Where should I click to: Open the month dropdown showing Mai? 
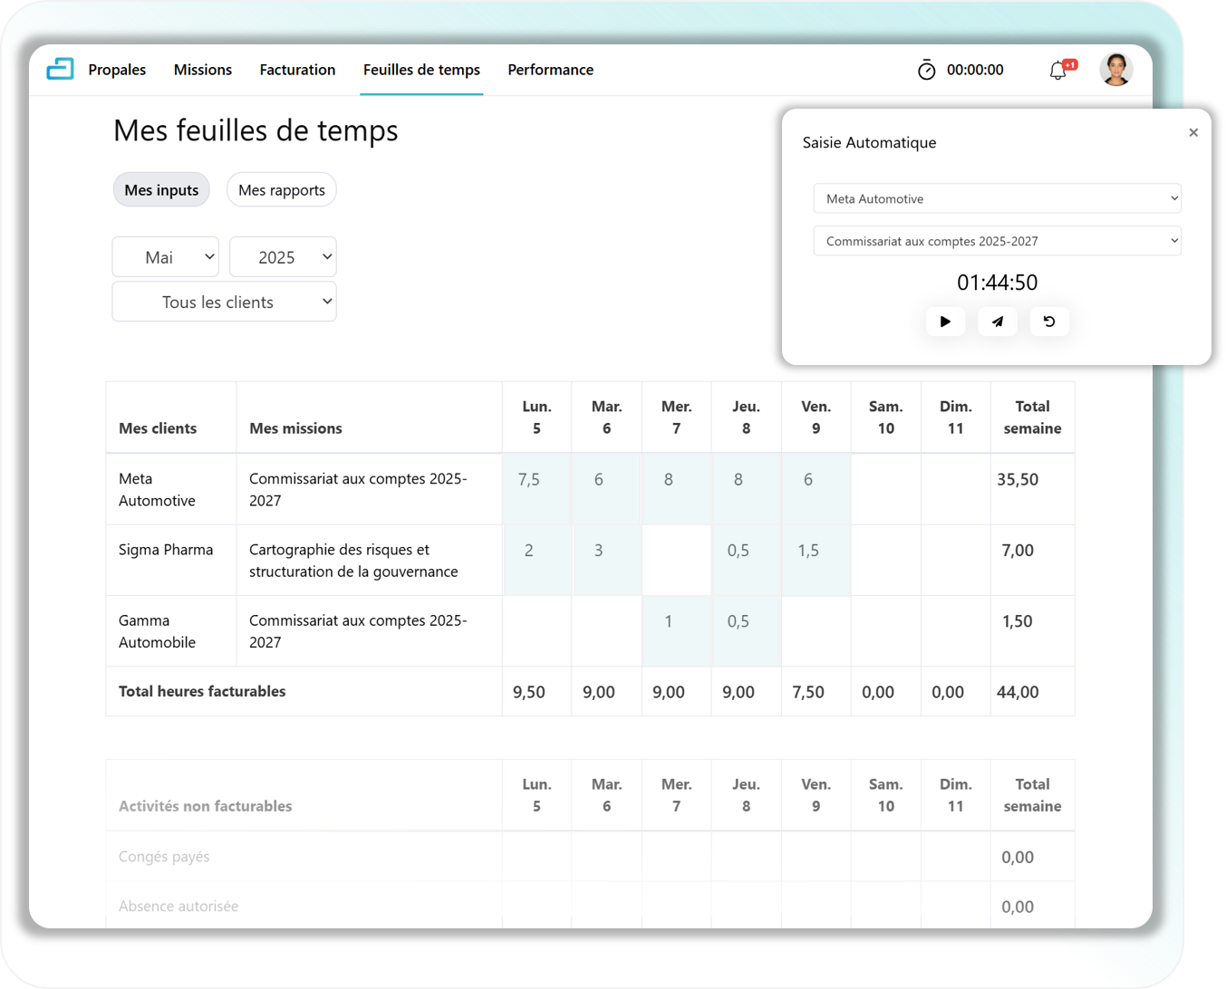(x=166, y=257)
